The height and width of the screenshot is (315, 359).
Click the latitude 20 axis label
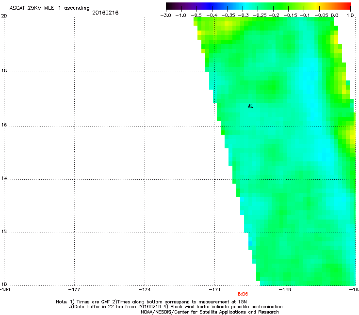click(4, 16)
